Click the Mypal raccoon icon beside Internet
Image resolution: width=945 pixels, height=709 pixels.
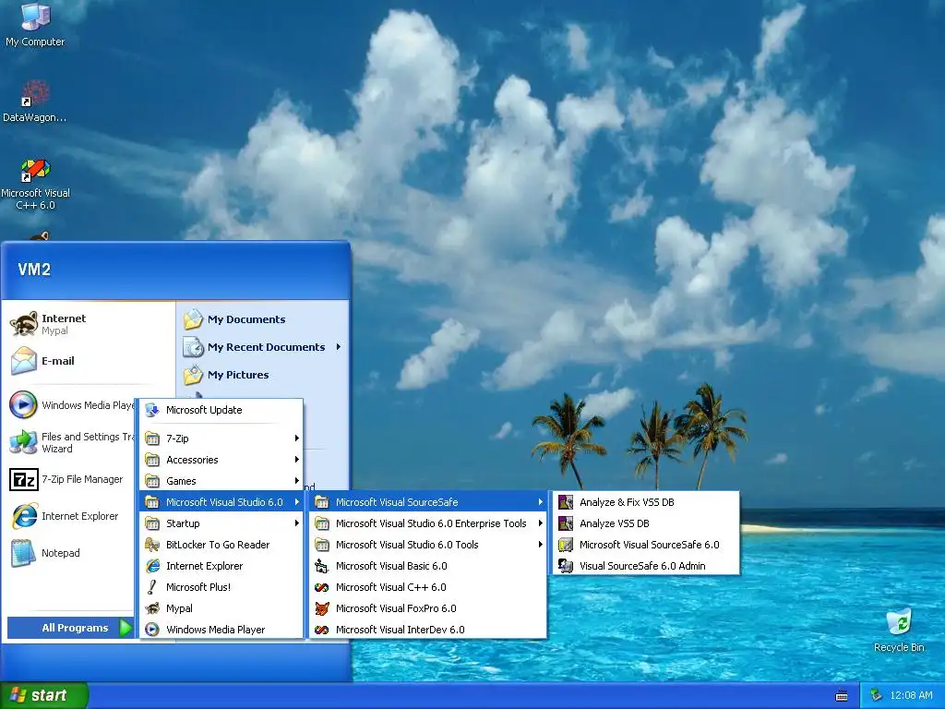coord(23,324)
